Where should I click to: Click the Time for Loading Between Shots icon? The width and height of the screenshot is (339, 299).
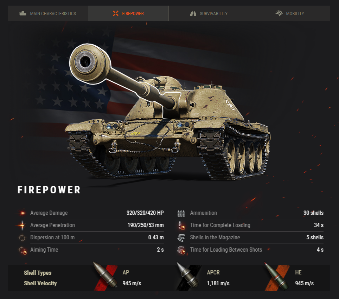pos(181,250)
